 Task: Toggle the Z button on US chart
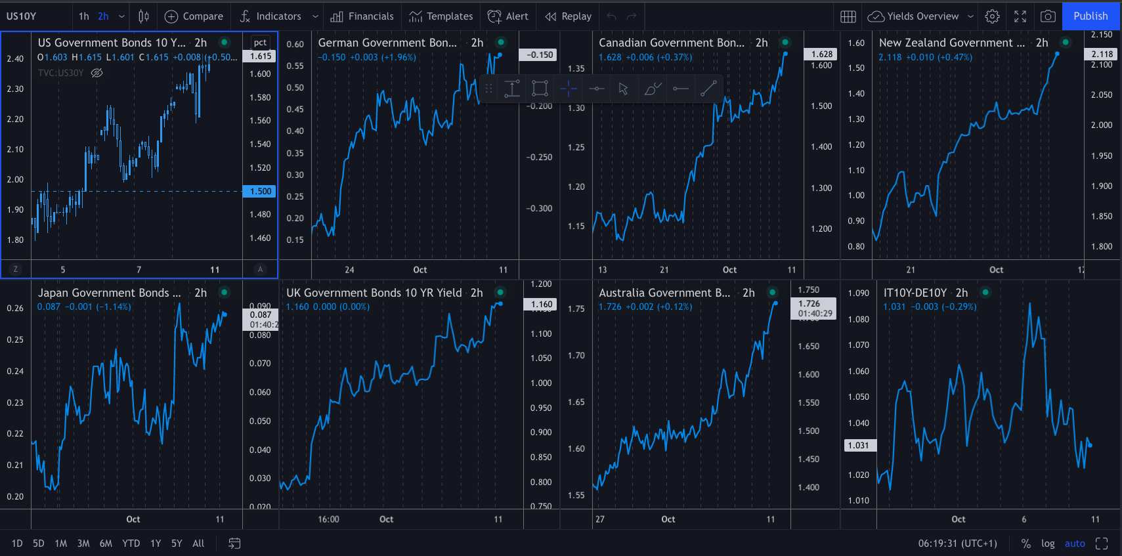point(15,269)
